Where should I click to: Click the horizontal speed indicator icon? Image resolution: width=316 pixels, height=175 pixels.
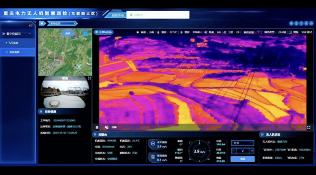point(153,144)
